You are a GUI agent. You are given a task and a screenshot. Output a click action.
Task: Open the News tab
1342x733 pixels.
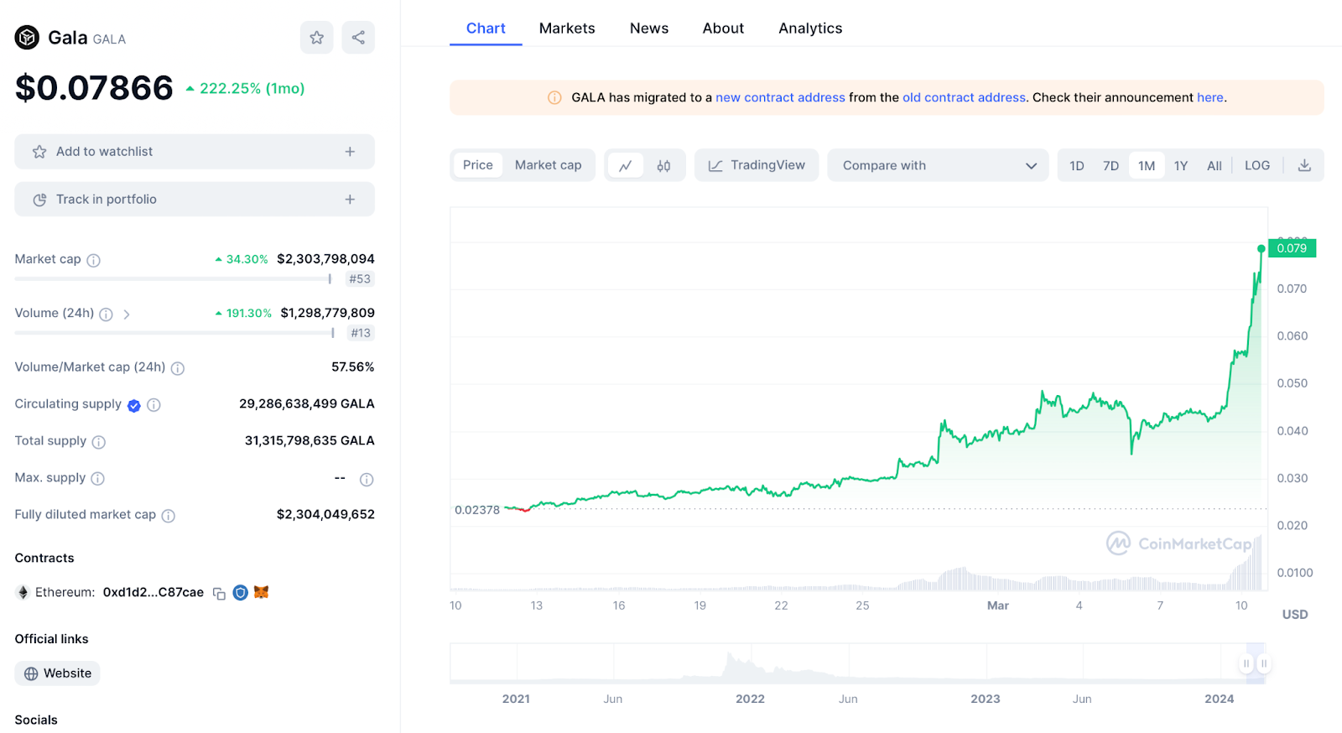tap(649, 29)
